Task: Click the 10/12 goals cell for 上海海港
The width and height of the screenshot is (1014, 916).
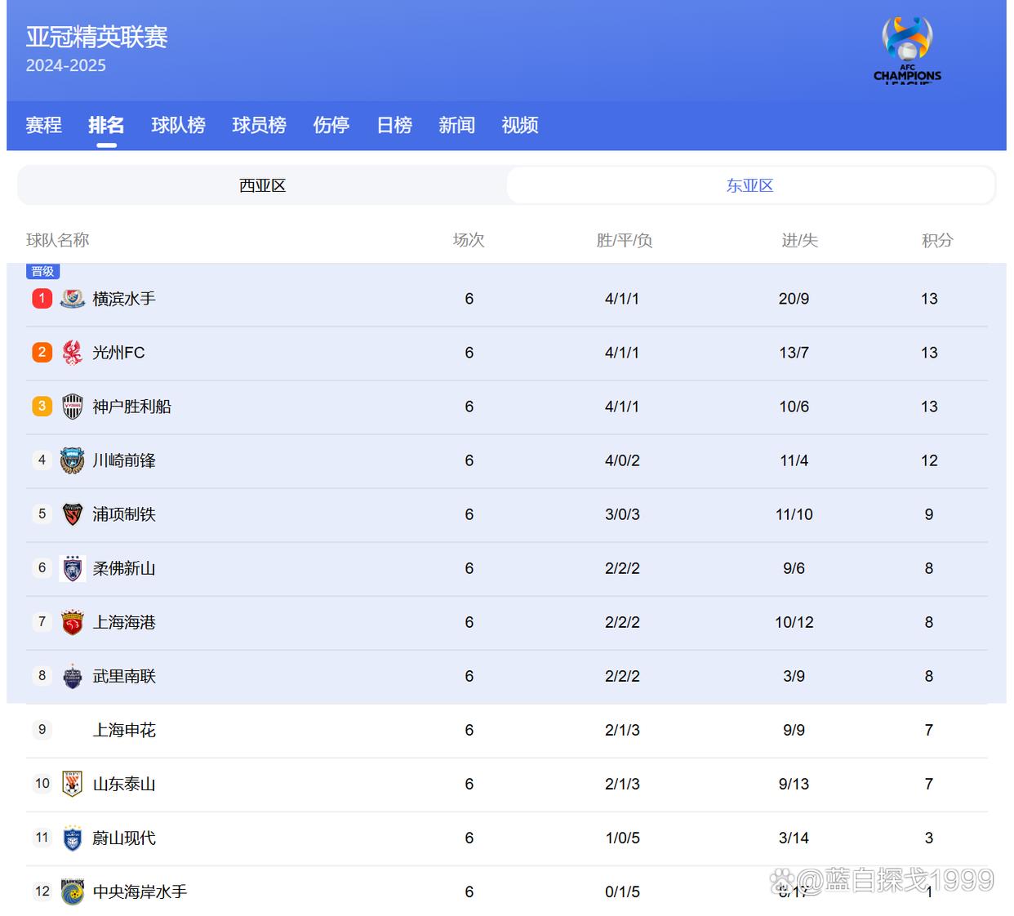Action: click(x=794, y=622)
